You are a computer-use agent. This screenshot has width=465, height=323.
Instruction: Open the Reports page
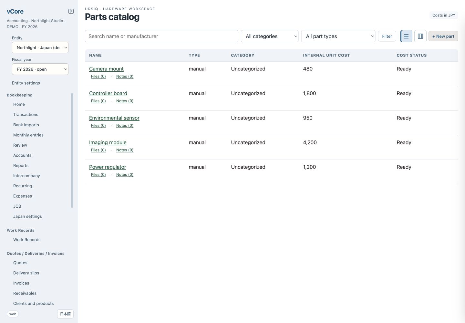[21, 166]
